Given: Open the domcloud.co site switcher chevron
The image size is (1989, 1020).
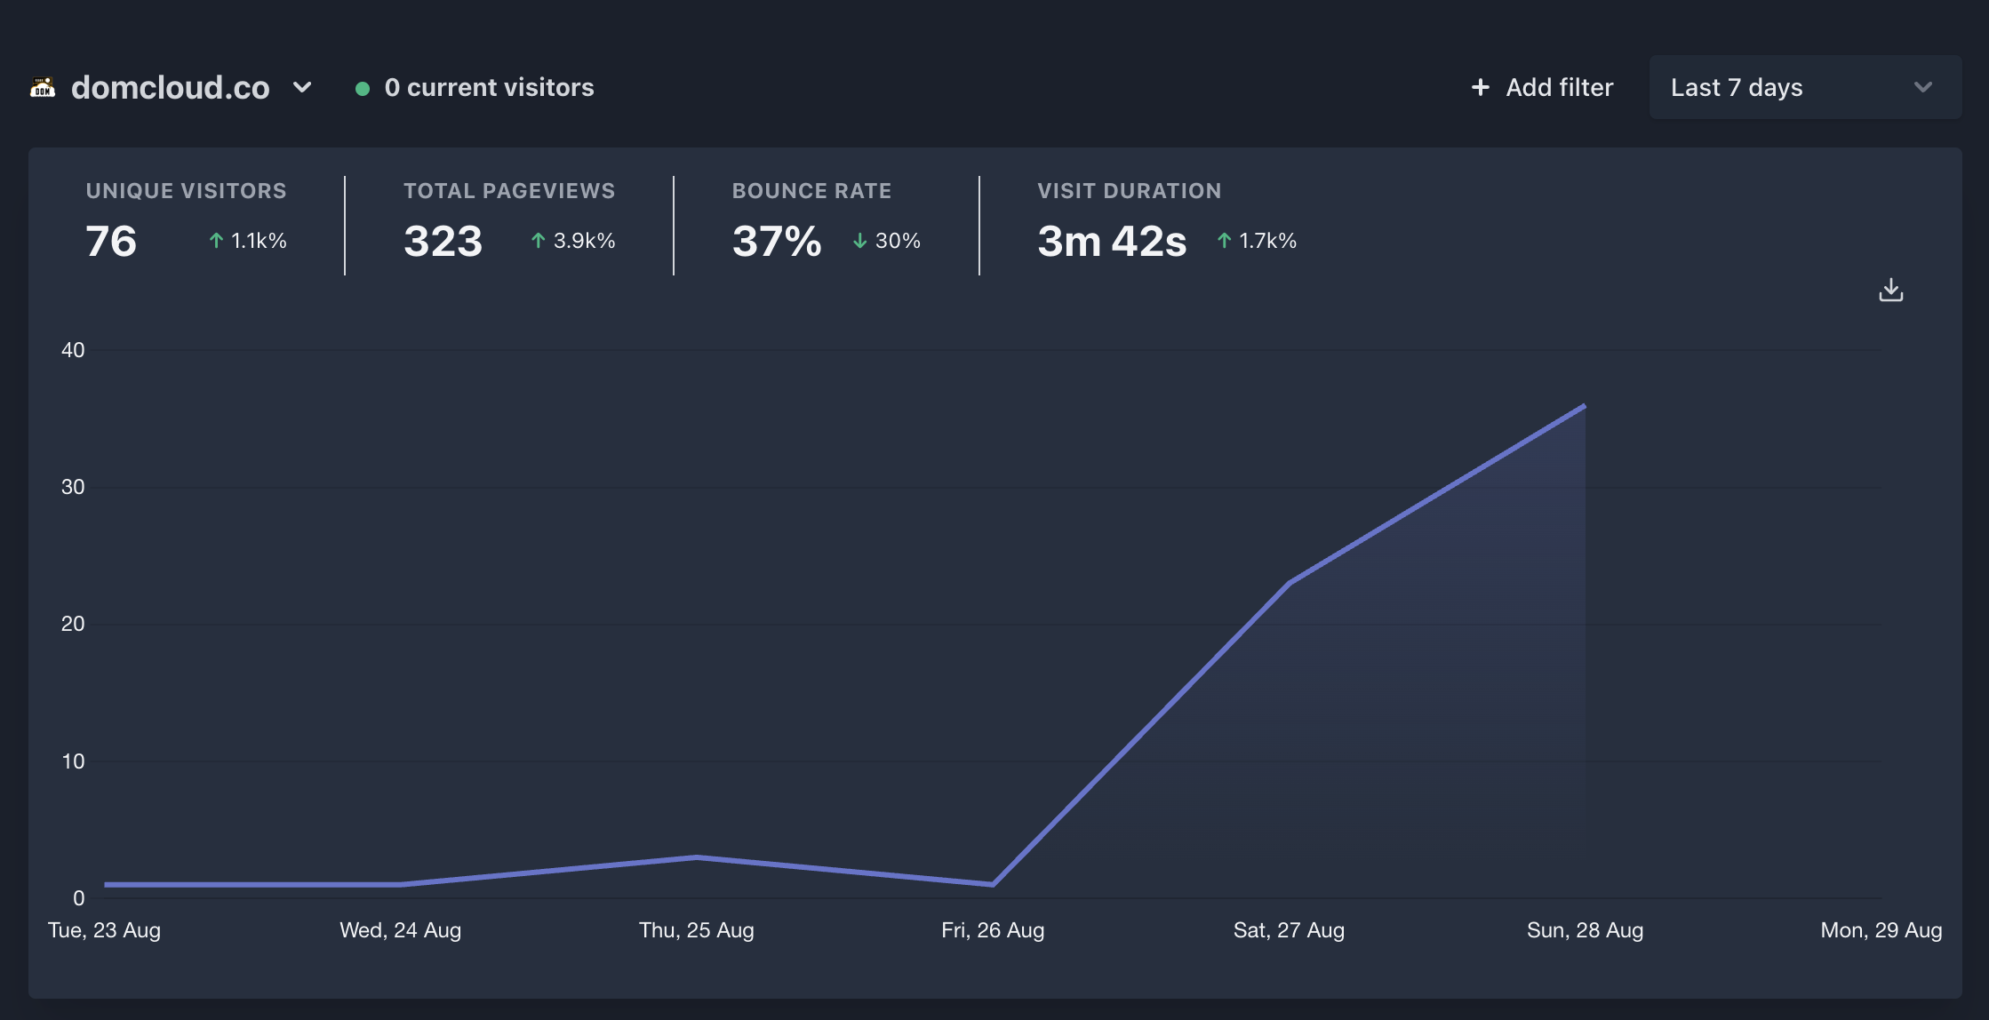Looking at the screenshot, I should click(301, 88).
